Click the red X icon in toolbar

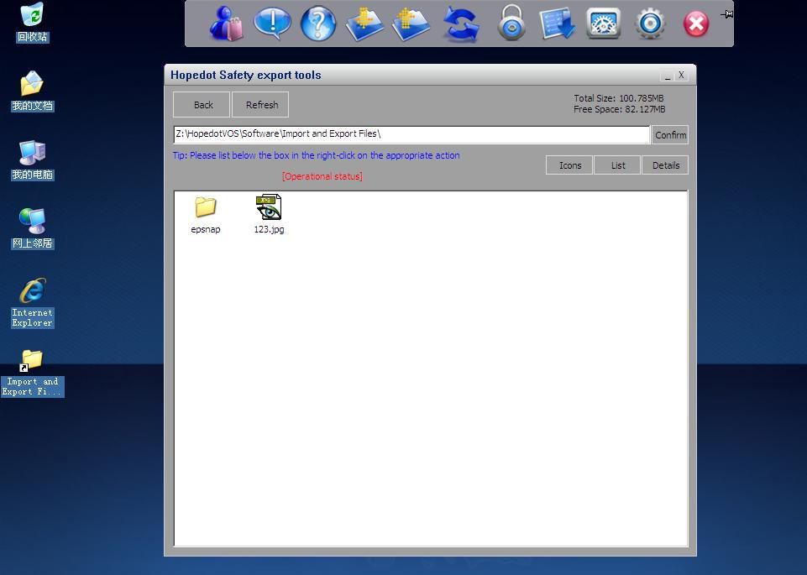pos(696,24)
